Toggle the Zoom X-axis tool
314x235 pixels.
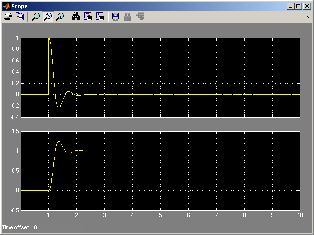[48, 17]
